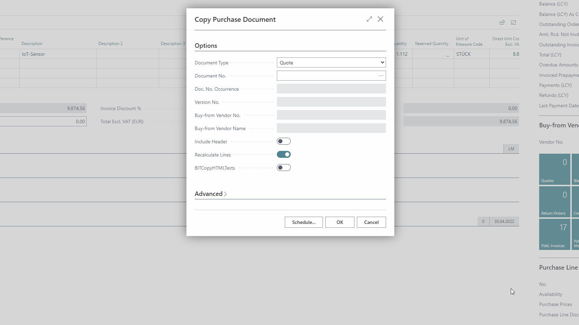Image resolution: width=579 pixels, height=325 pixels.
Task: Collapse the Options section header
Action: tap(206, 46)
